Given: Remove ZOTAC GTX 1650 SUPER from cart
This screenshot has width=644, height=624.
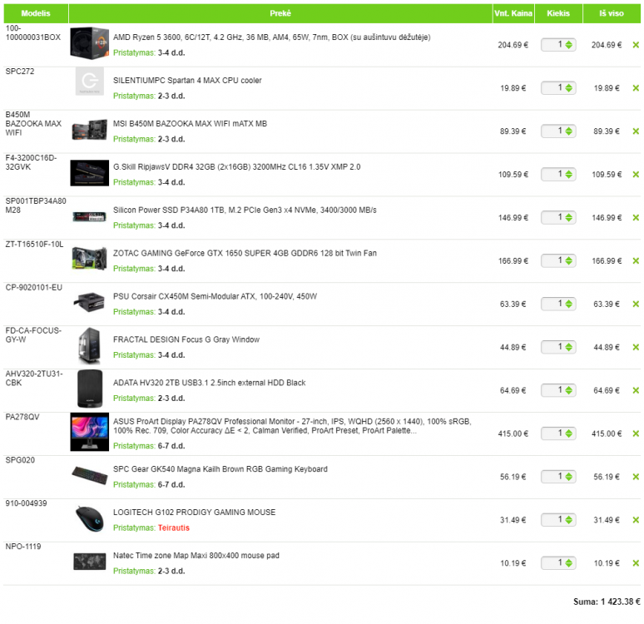Looking at the screenshot, I should click(636, 261).
